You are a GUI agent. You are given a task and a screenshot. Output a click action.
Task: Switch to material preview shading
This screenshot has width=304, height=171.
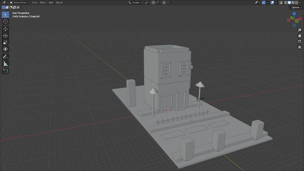[293, 3]
